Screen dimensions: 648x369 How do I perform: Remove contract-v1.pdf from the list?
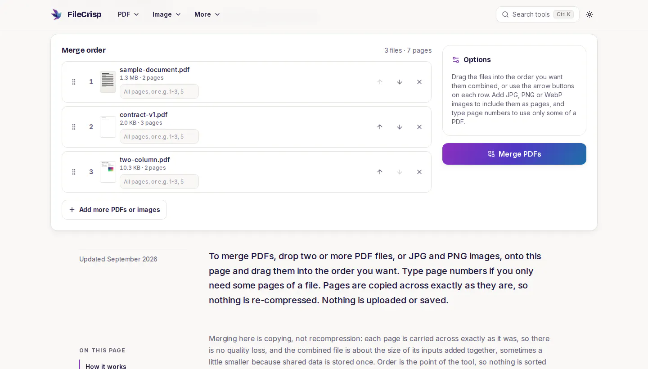[419, 127]
